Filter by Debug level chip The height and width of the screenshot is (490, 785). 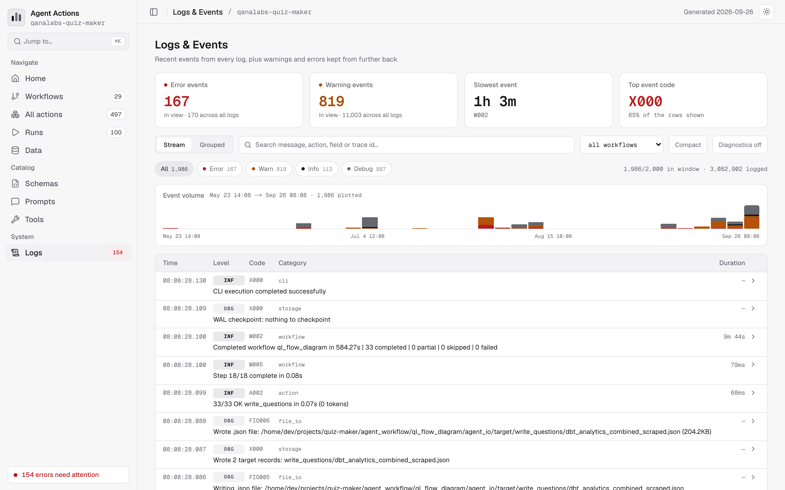coord(367,169)
